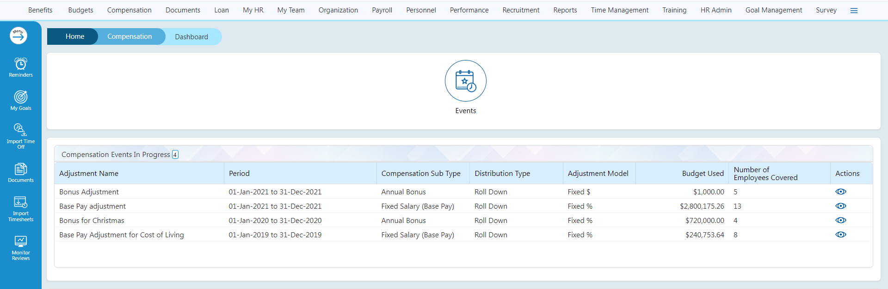This screenshot has height=289, width=888.
Task: Go to the Home breadcrumb
Action: 74,36
